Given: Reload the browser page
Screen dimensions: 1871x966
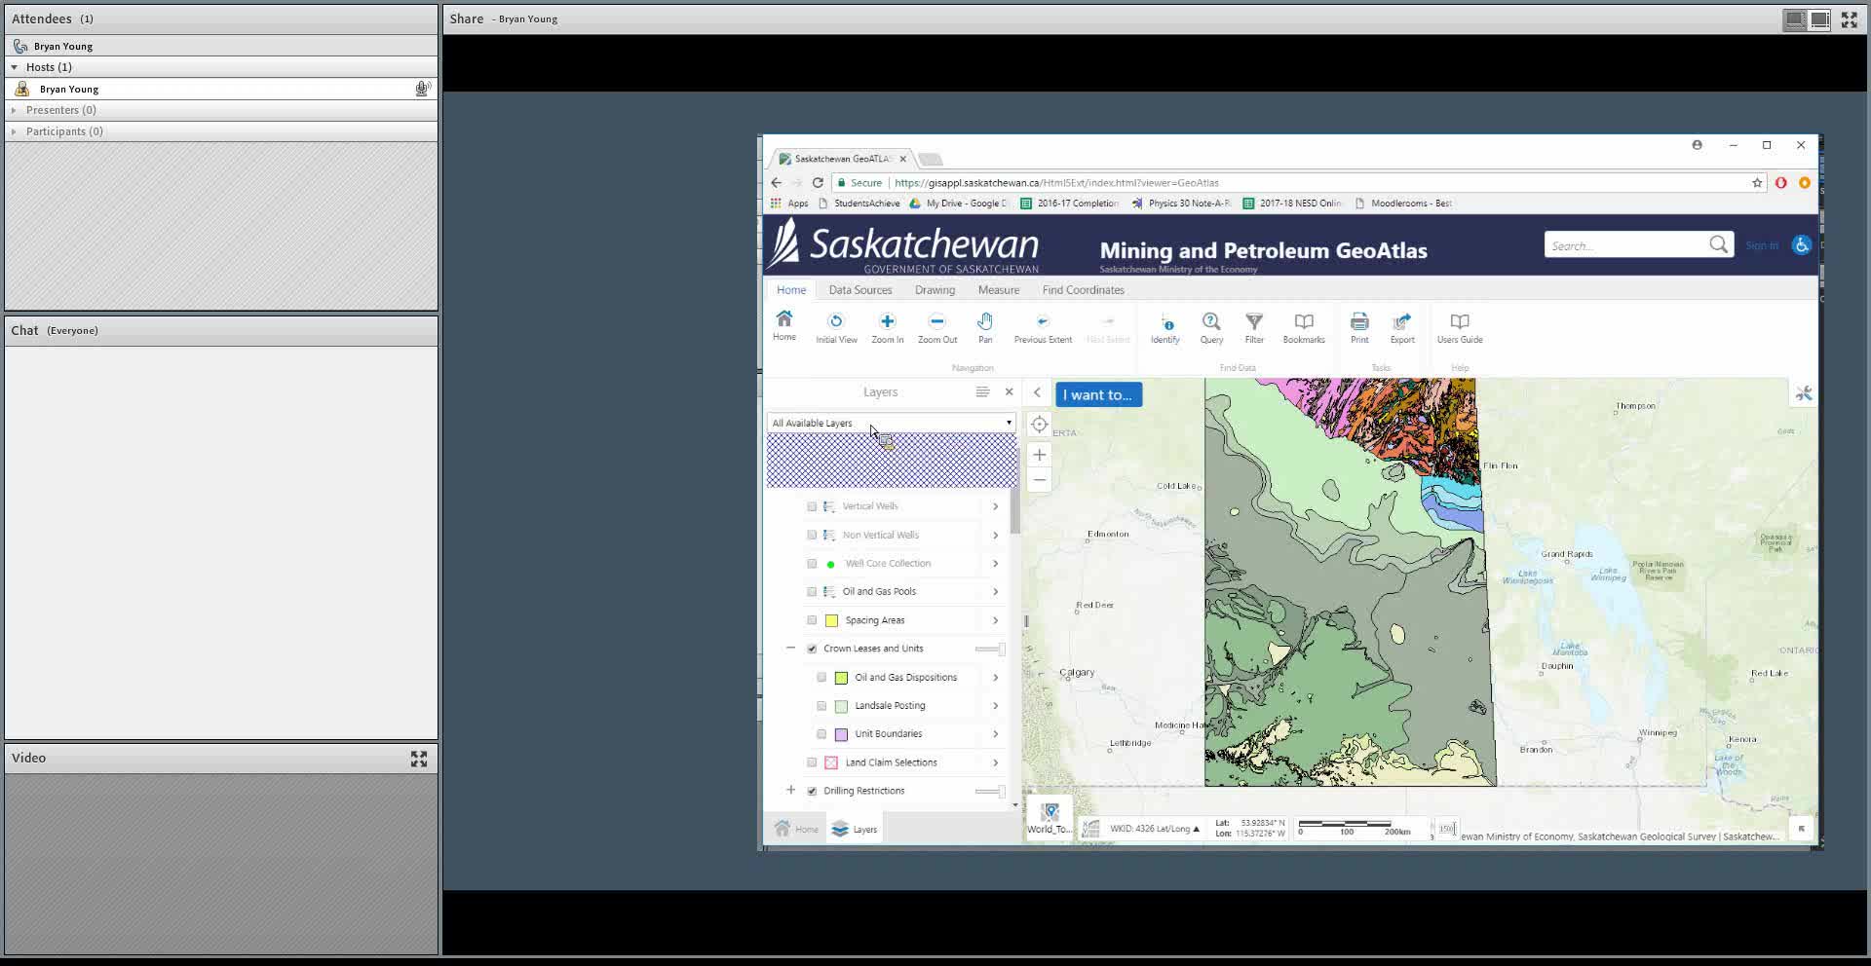Looking at the screenshot, I should coord(818,182).
